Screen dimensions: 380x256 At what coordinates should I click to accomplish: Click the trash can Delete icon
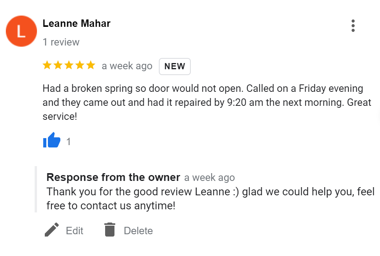point(110,230)
